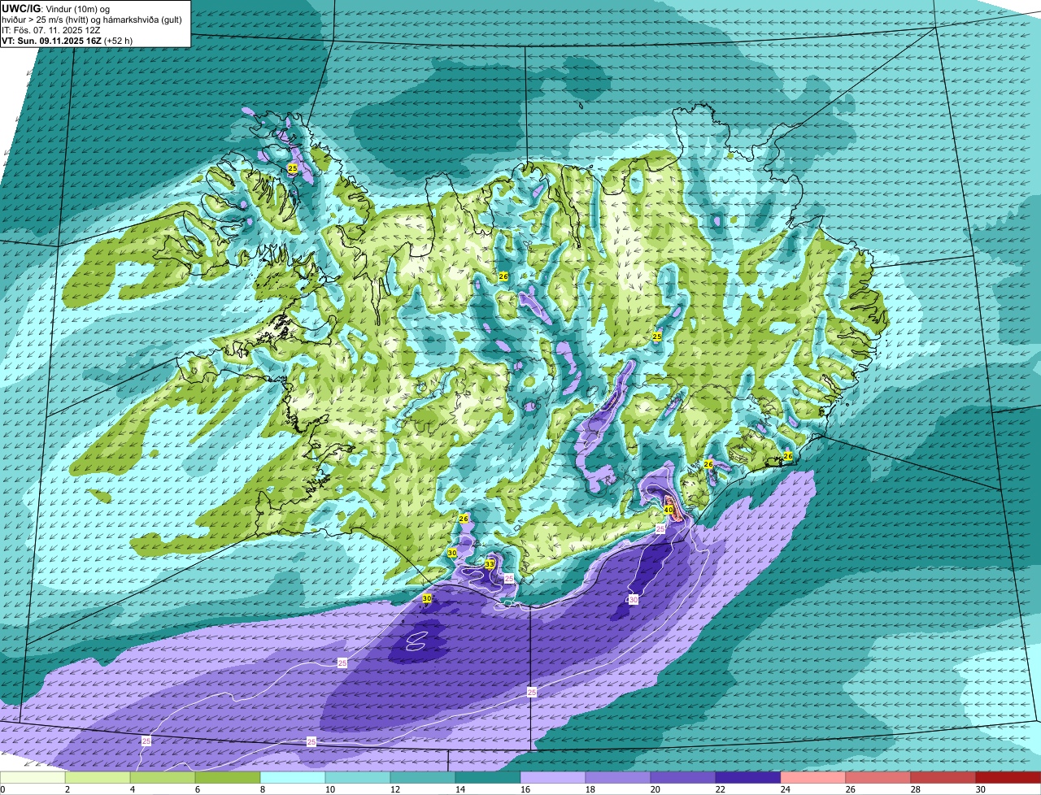Click the 26–28 m/s light red legend swatch
This screenshot has height=795, width=1041.
(x=878, y=777)
